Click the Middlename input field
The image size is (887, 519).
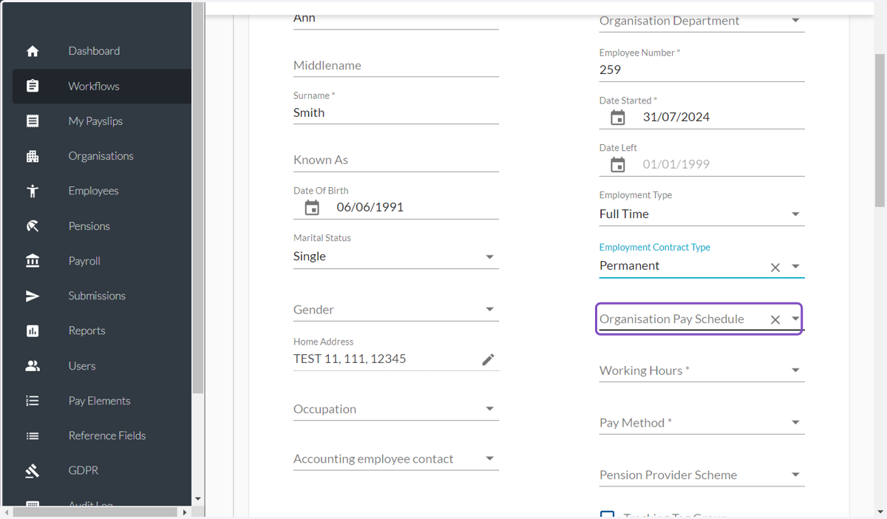tap(396, 66)
